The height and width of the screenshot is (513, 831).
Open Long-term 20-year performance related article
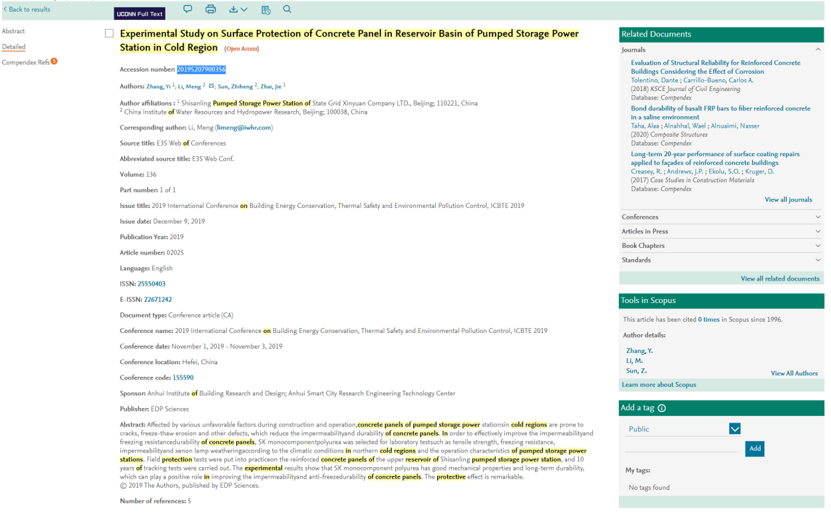point(715,158)
